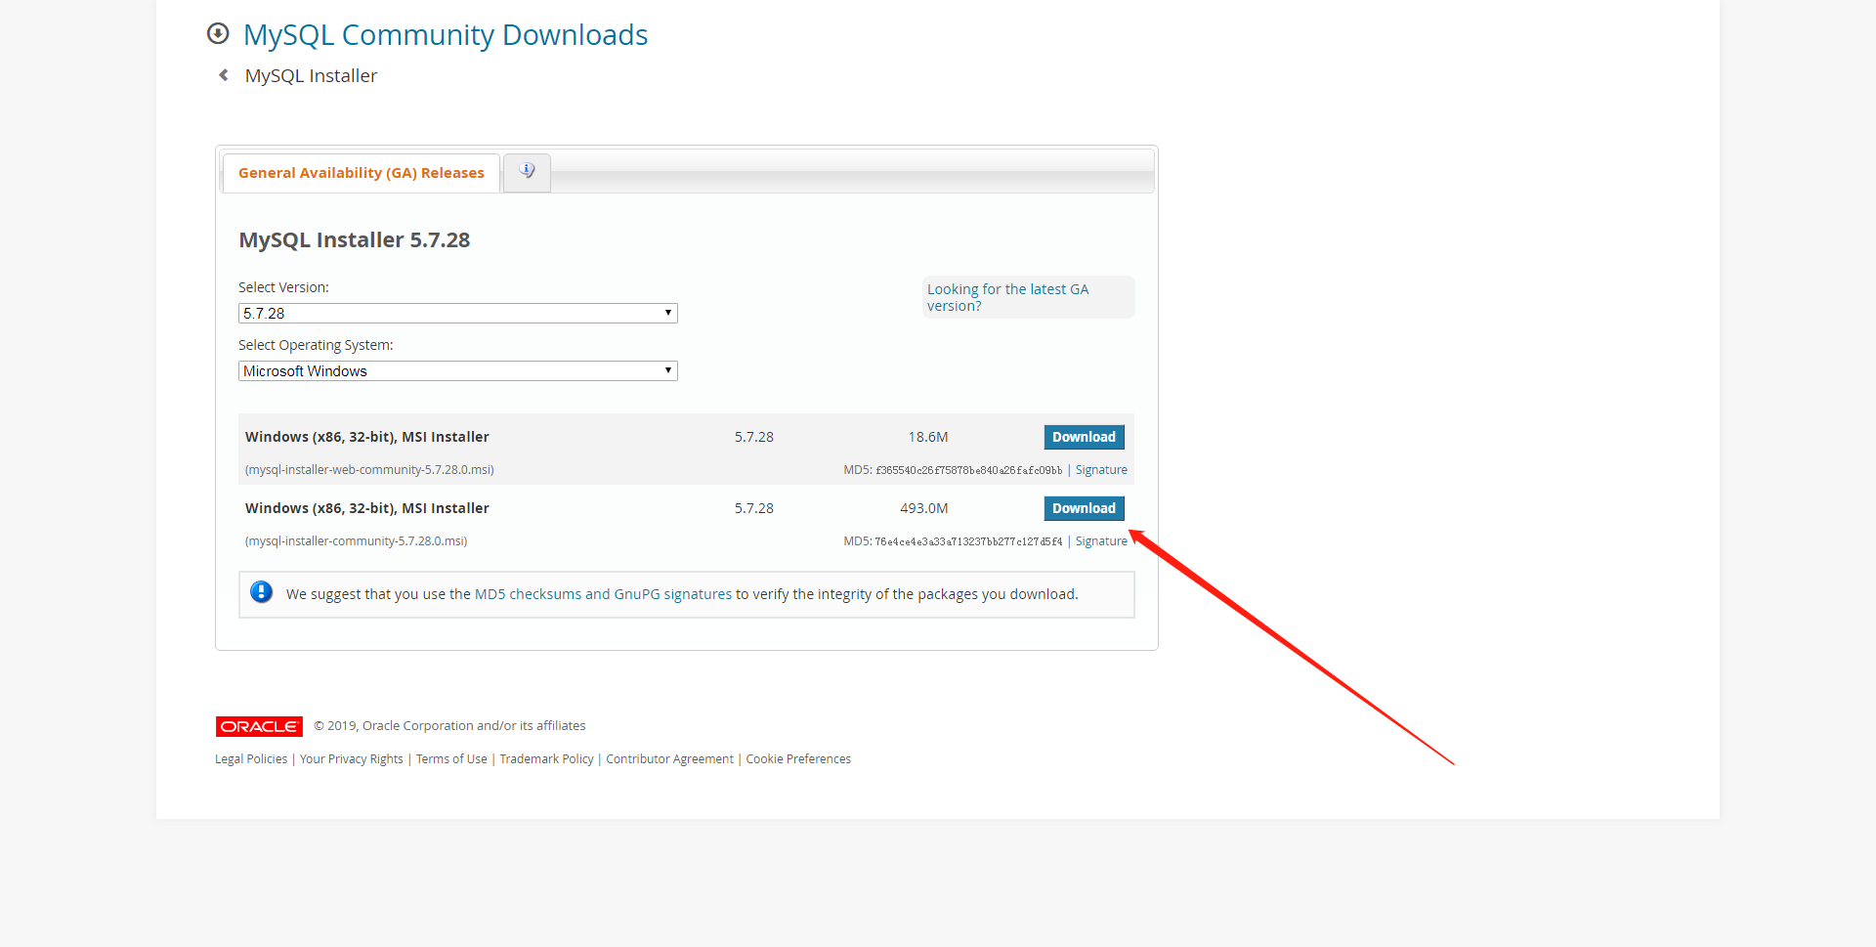Open the MySQL Community Downloads heading link
Screen dimensions: 1876x947
coord(446,35)
